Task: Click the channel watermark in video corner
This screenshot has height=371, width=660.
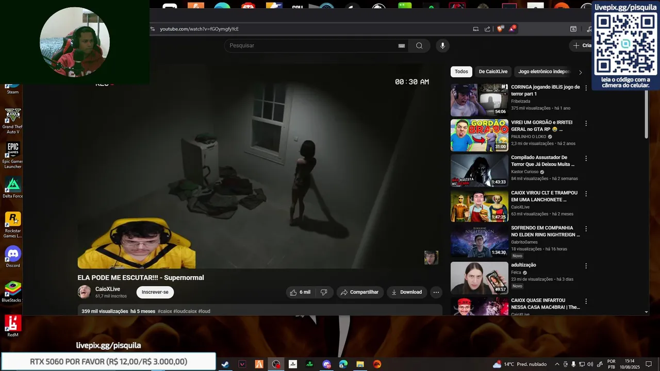Action: pyautogui.click(x=431, y=258)
